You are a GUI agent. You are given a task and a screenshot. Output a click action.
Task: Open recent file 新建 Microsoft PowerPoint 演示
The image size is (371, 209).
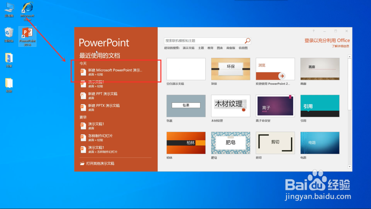[115, 72]
